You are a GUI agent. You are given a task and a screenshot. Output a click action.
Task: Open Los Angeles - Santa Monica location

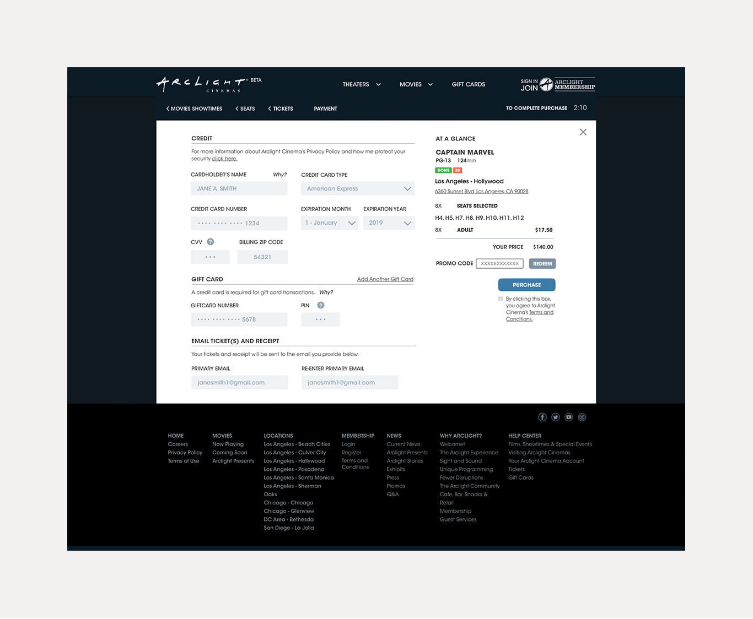point(299,477)
